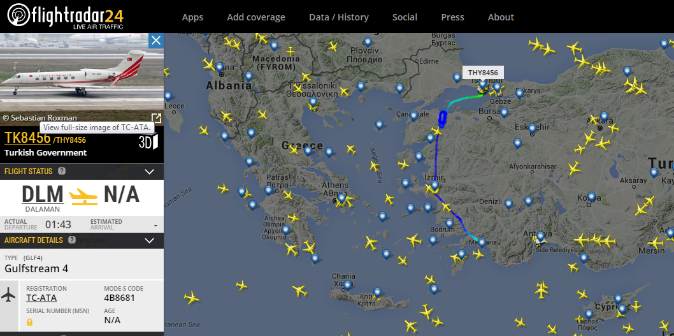Click the serial number lock icon
Viewport: 674px width, 336px height.
[x=30, y=321]
